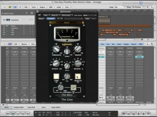Screen dimensions: 157x117
Task: Toggle the plugin Bypass button
Action: click(41, 19)
